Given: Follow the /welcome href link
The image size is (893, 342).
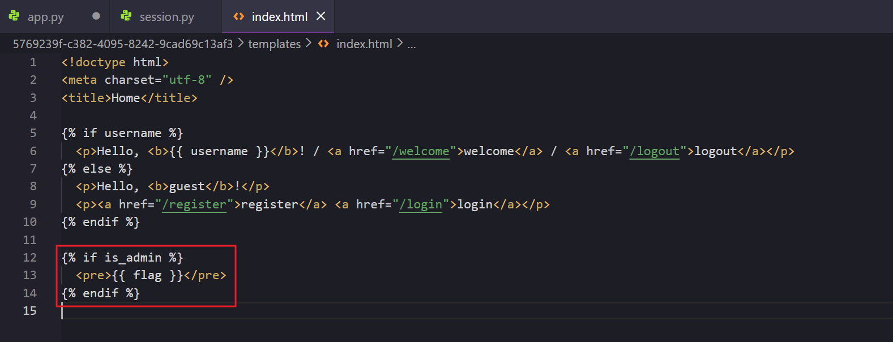Looking at the screenshot, I should click(421, 151).
